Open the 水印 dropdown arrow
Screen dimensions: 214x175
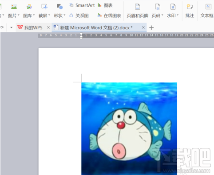178,15
